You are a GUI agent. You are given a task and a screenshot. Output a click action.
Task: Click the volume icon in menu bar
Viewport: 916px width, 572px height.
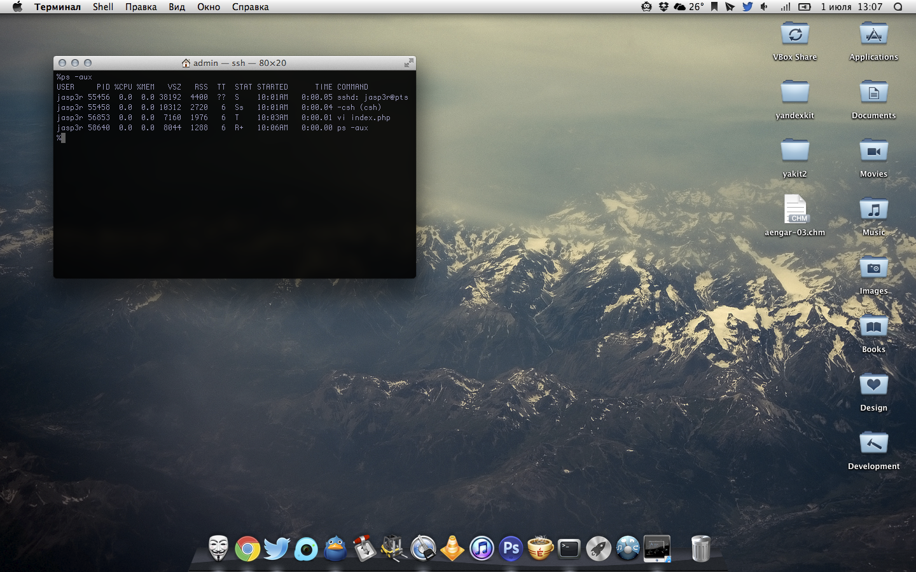pyautogui.click(x=764, y=7)
